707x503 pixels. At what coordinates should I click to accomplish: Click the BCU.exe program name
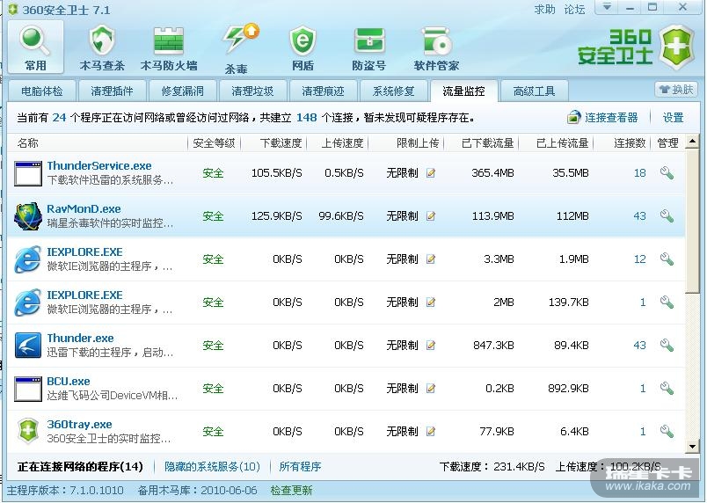pos(69,382)
